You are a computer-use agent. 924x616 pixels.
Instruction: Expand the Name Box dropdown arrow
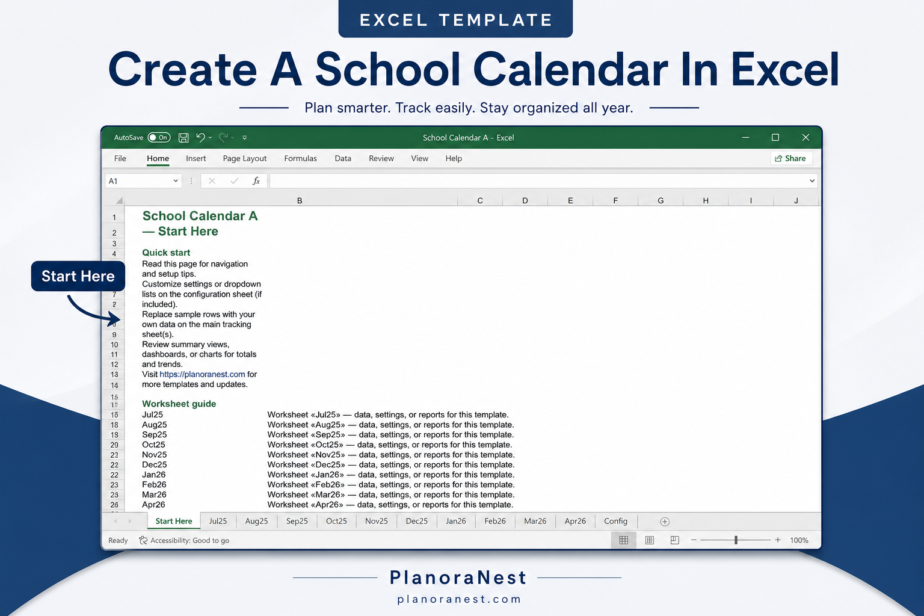[x=176, y=180]
